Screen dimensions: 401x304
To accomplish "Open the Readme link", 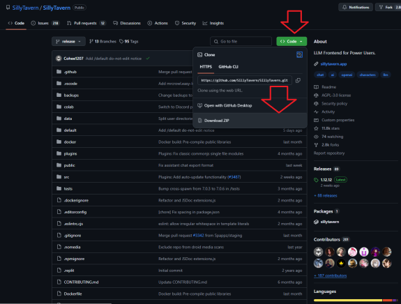I will pos(328,87).
